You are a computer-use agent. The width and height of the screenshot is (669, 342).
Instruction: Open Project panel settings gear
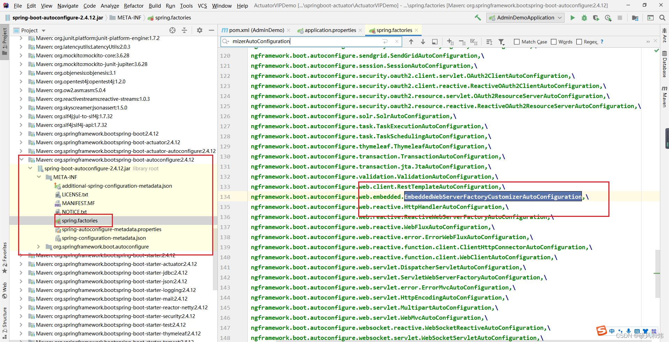click(200, 30)
